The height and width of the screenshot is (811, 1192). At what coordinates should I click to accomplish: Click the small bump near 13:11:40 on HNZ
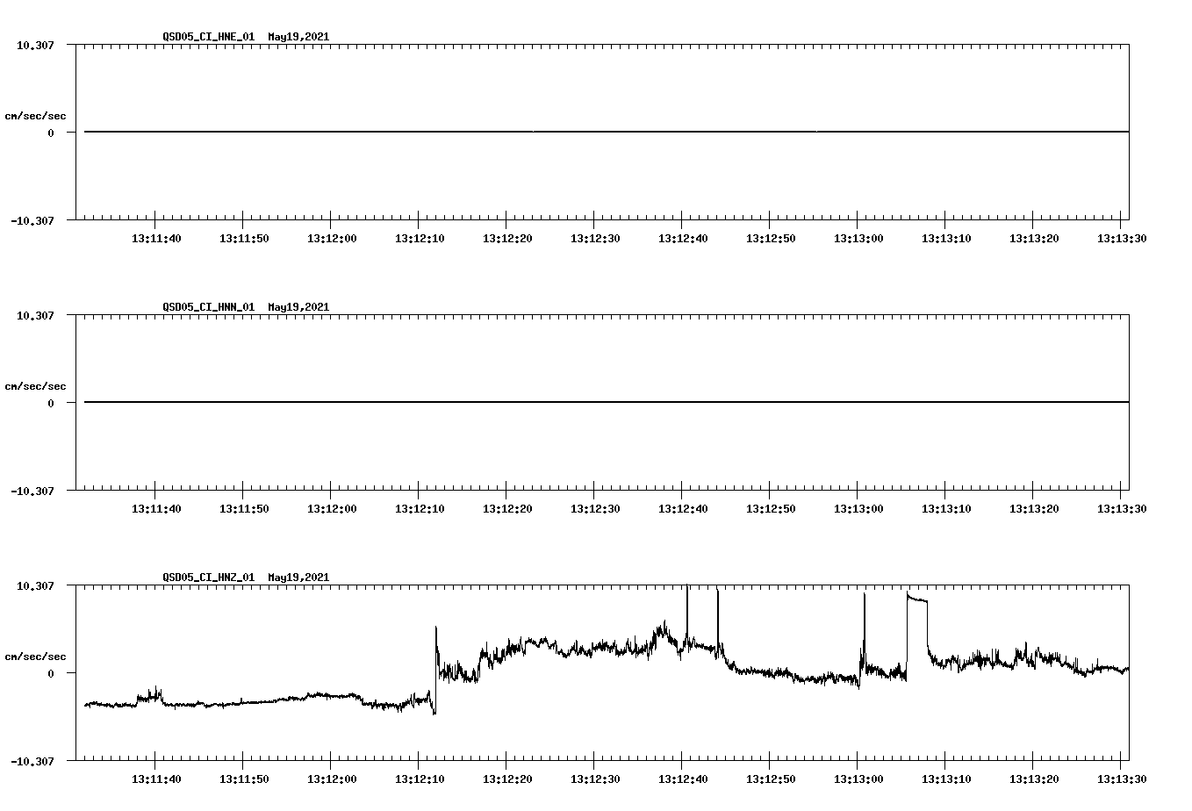(x=154, y=693)
